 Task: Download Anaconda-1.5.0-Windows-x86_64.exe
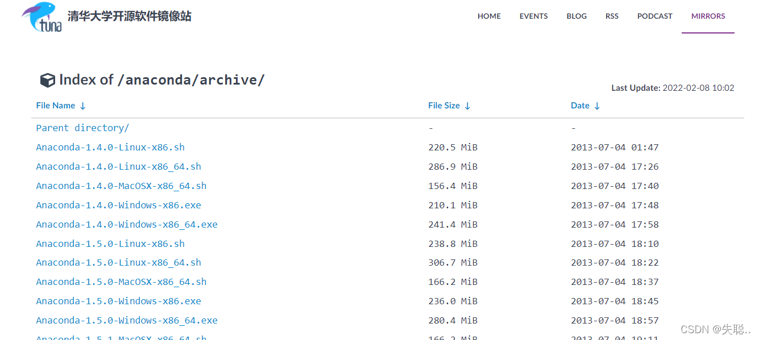(127, 320)
